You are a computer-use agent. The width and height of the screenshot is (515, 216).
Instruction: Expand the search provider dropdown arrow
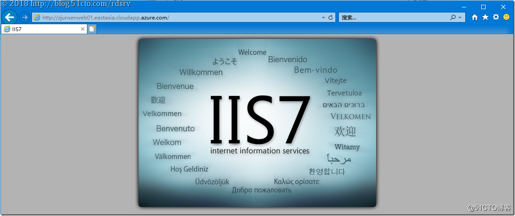[x=460, y=18]
